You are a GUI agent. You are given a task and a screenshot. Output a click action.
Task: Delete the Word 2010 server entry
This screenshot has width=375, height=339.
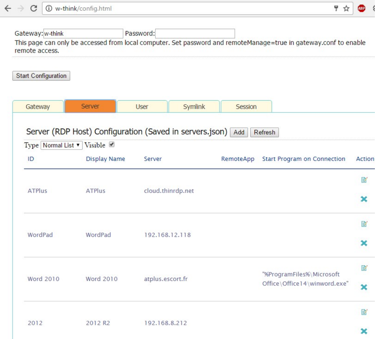pyautogui.click(x=364, y=287)
